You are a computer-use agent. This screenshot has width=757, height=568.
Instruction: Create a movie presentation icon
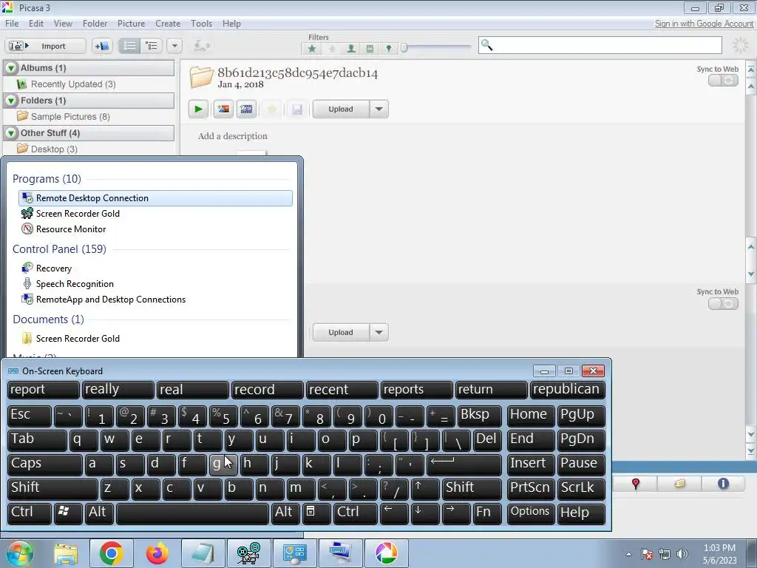coord(246,109)
